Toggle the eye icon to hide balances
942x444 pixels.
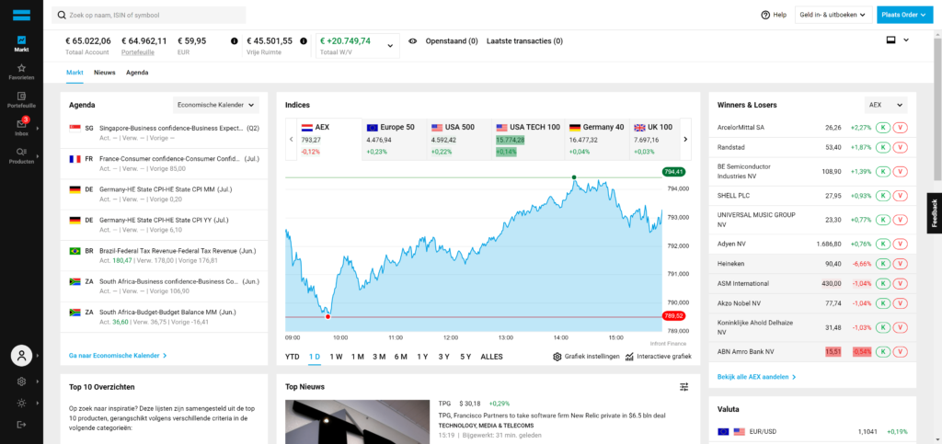(x=413, y=41)
